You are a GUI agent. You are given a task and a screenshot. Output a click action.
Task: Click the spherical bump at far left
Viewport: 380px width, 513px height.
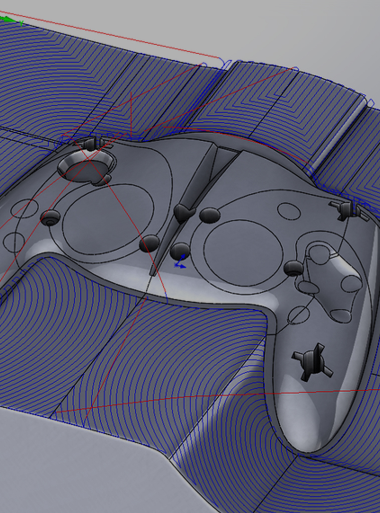tap(50, 217)
